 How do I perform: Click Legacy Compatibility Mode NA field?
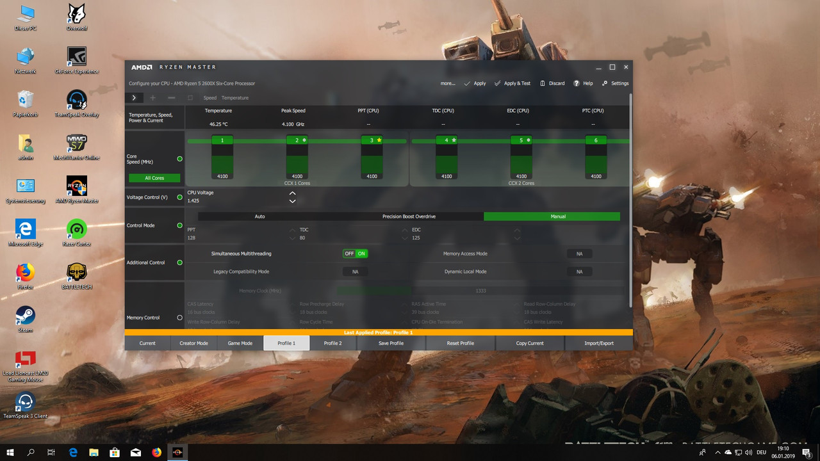[x=356, y=271]
